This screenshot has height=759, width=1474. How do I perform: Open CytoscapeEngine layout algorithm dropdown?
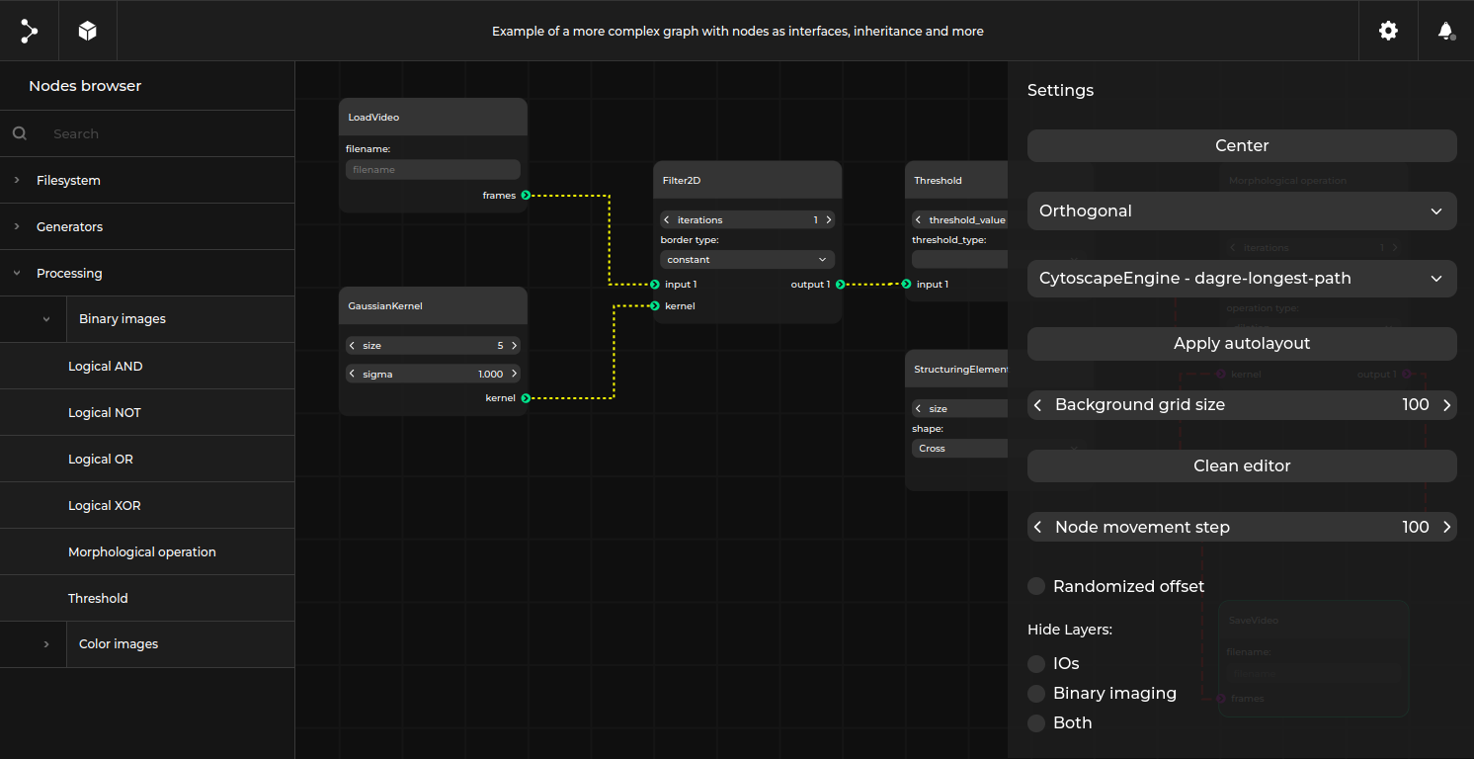1242,279
